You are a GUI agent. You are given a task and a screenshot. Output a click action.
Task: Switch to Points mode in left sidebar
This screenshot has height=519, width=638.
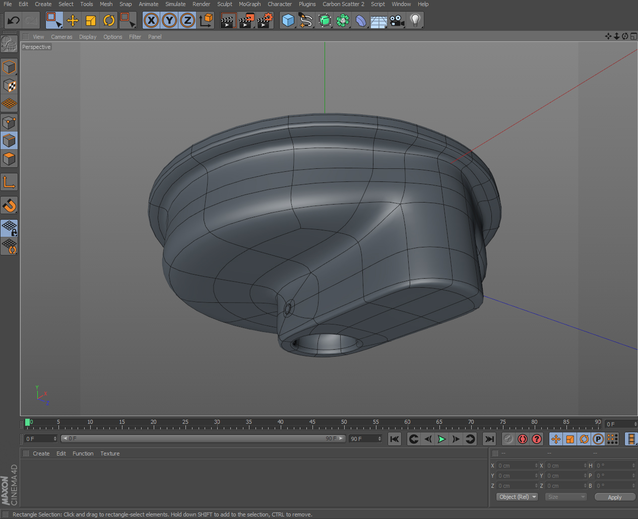[9, 122]
